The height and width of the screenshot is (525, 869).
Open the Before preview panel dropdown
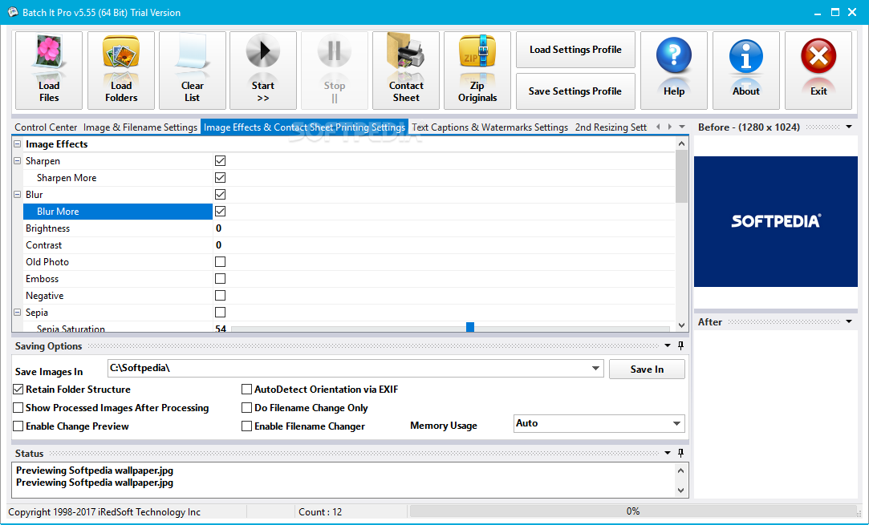coord(849,127)
